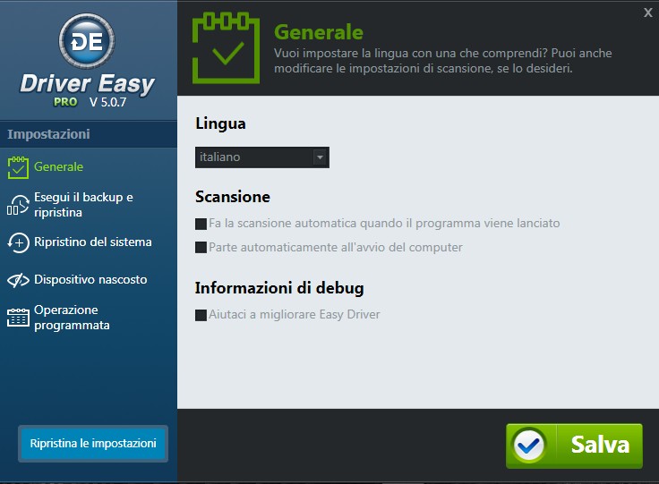The width and height of the screenshot is (659, 484).
Task: Click the large green calendar header icon
Action: [x=227, y=47]
